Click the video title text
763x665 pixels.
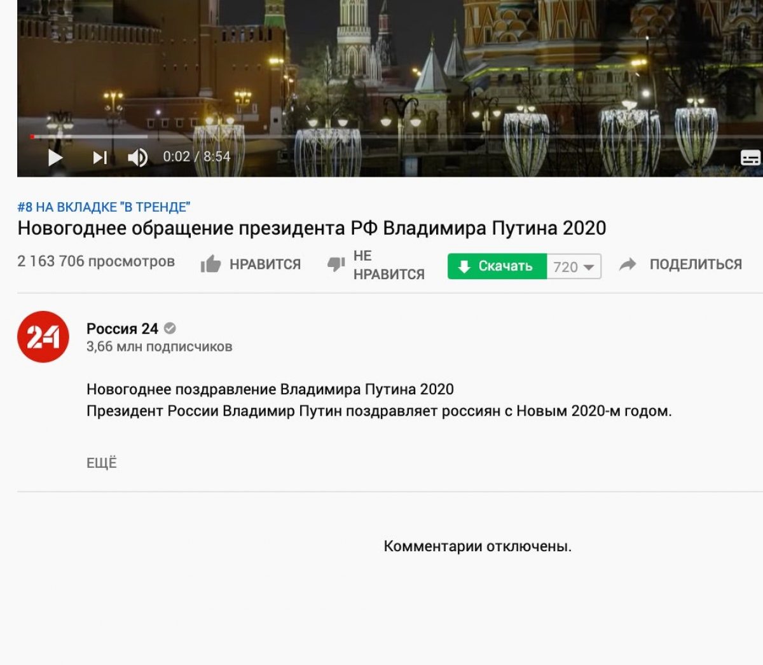pos(312,228)
